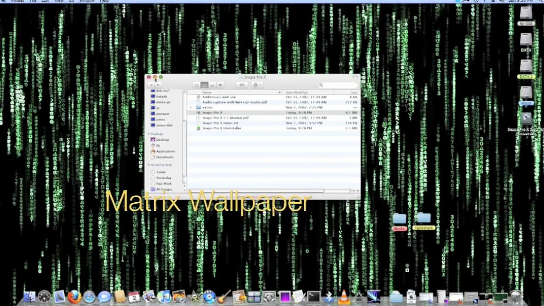Open Terminal from the Dock
The image size is (544, 306).
coord(314,297)
